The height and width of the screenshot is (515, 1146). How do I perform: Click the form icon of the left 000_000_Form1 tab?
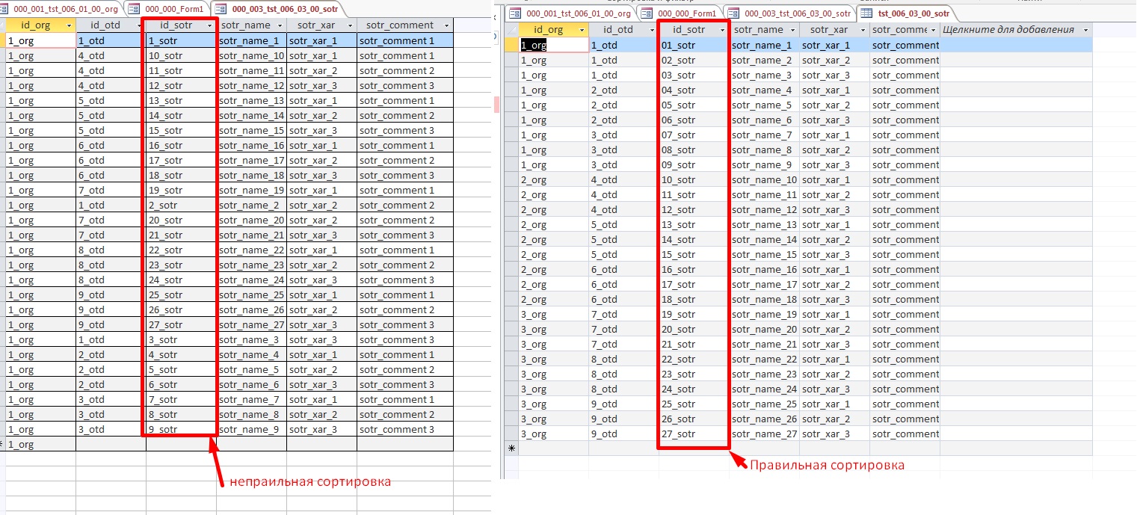(135, 9)
